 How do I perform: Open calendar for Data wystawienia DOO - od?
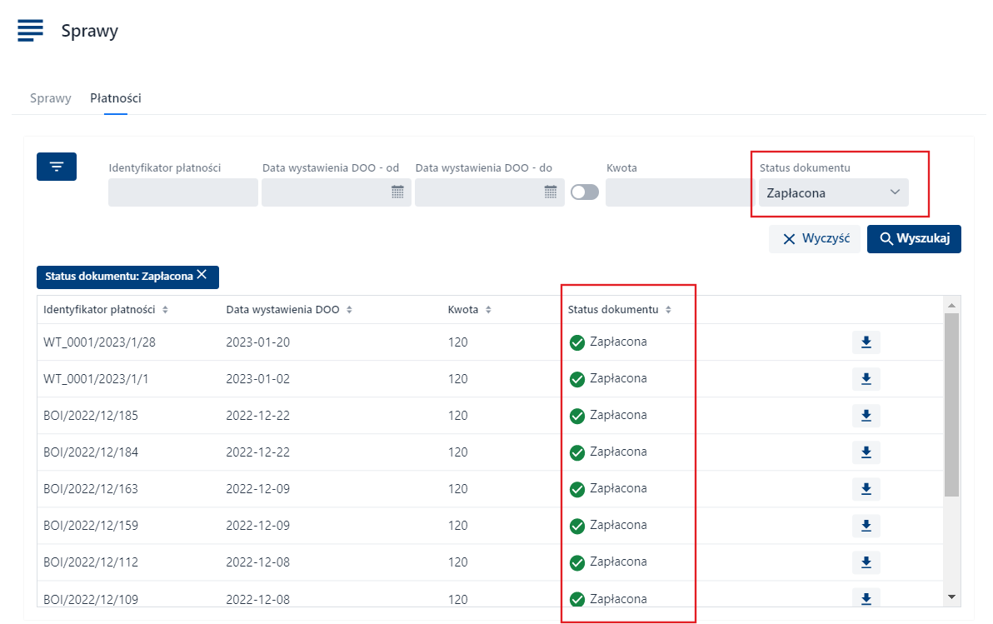click(397, 192)
